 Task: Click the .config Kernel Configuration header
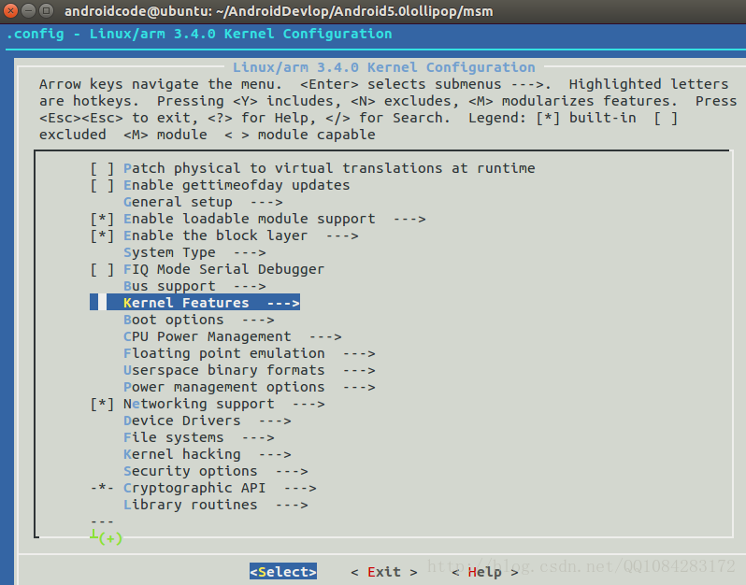199,34
